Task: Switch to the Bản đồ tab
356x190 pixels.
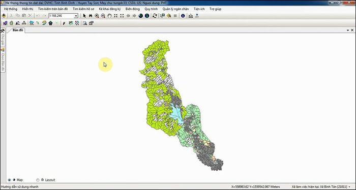Action: click(17, 30)
